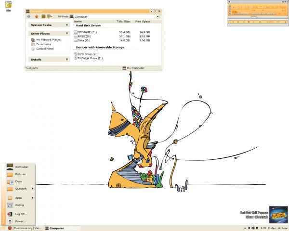The height and width of the screenshot is (231, 289).
Task: Pause playback in the media player
Action: [243, 22]
